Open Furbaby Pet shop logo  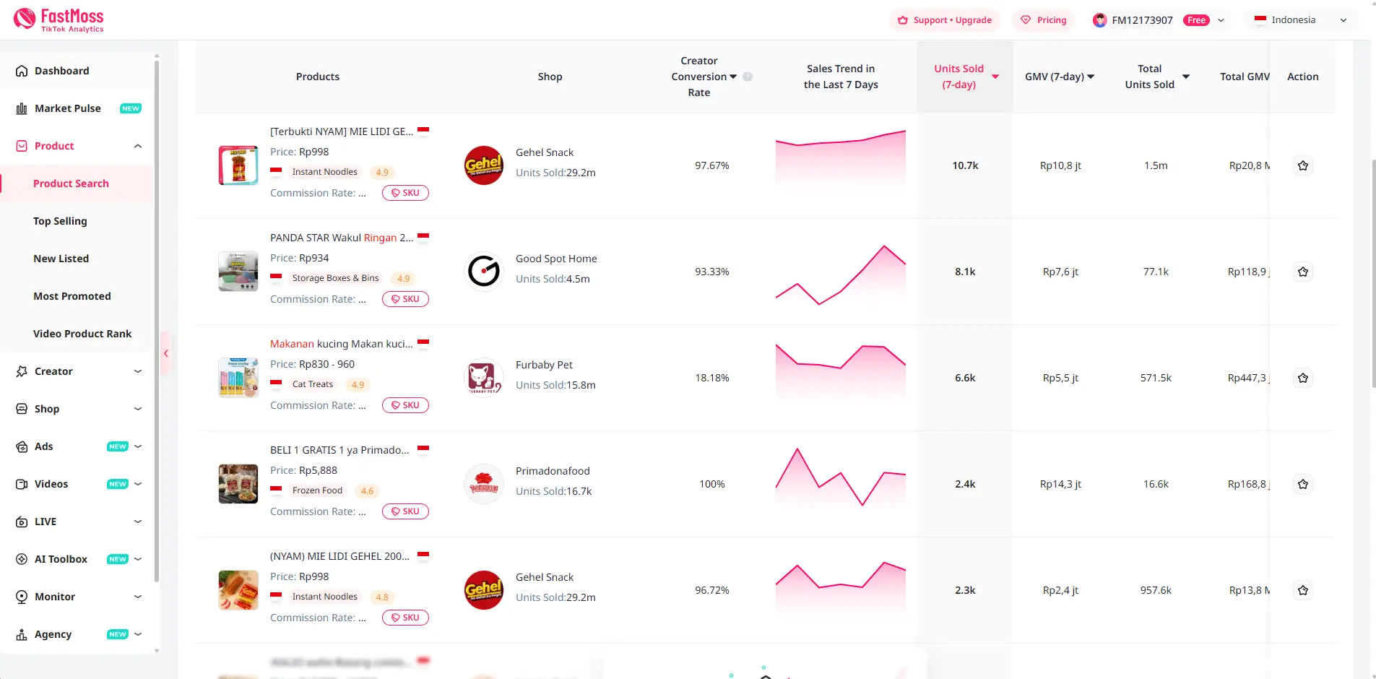[x=484, y=378]
